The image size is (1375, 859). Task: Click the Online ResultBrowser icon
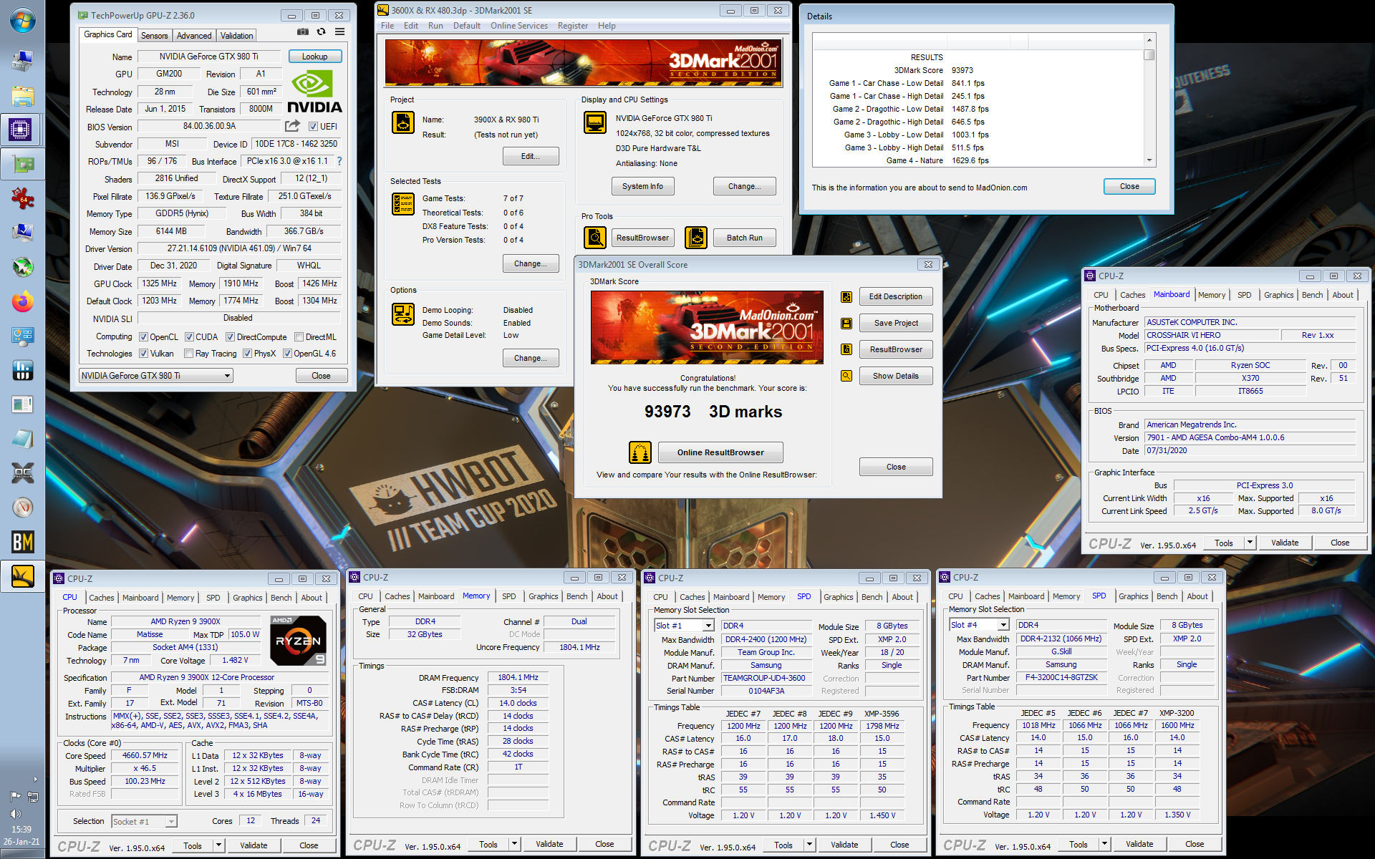(x=640, y=452)
